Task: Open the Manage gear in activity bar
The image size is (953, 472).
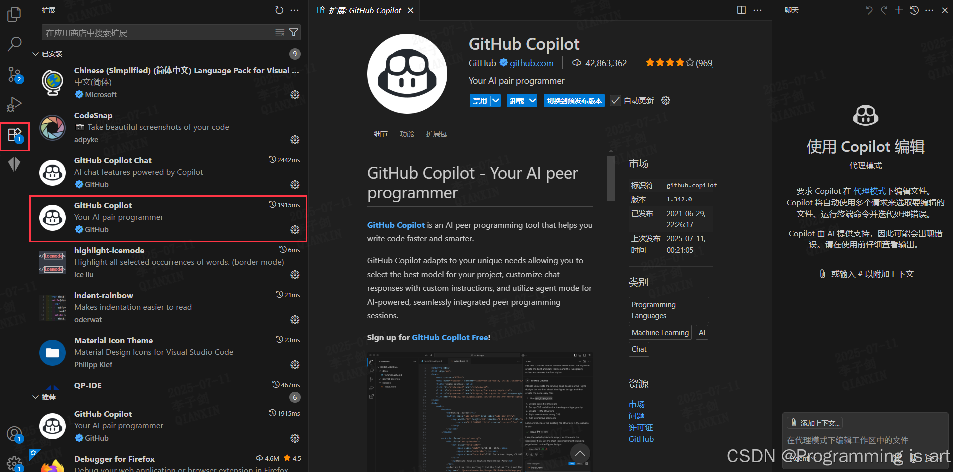Action: click(14, 463)
